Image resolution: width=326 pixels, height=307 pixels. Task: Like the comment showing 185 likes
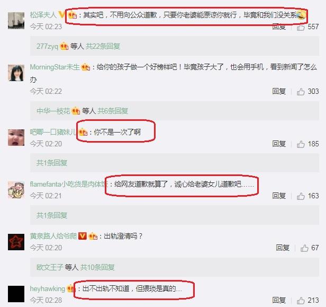[301, 144]
